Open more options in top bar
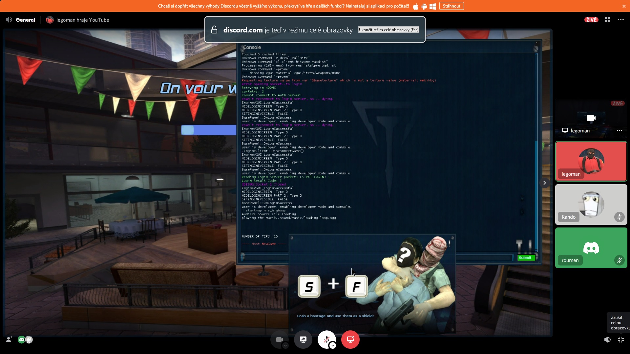The height and width of the screenshot is (354, 630). pos(621,20)
